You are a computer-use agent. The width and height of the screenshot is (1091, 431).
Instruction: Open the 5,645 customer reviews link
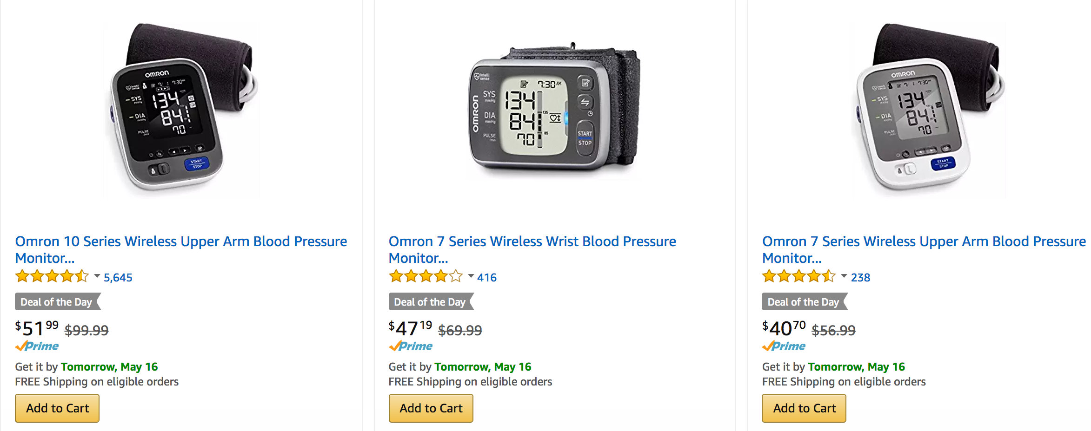coord(118,278)
